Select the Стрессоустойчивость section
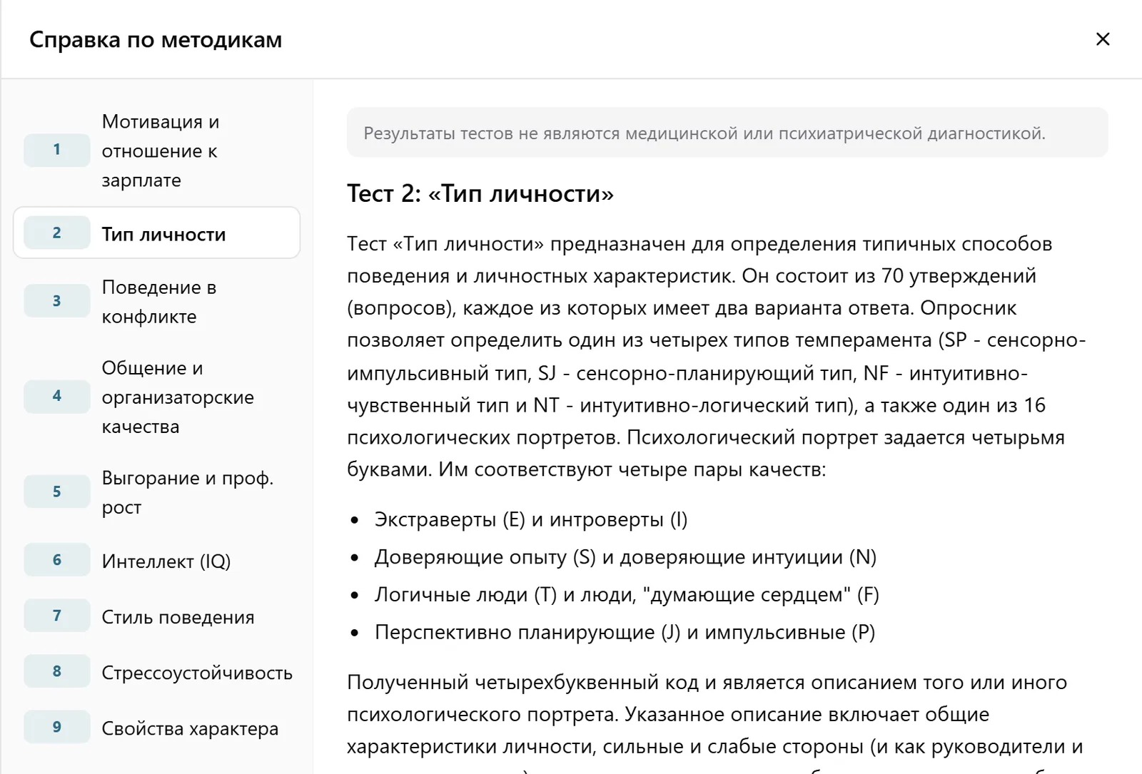The height and width of the screenshot is (774, 1142). (156, 672)
